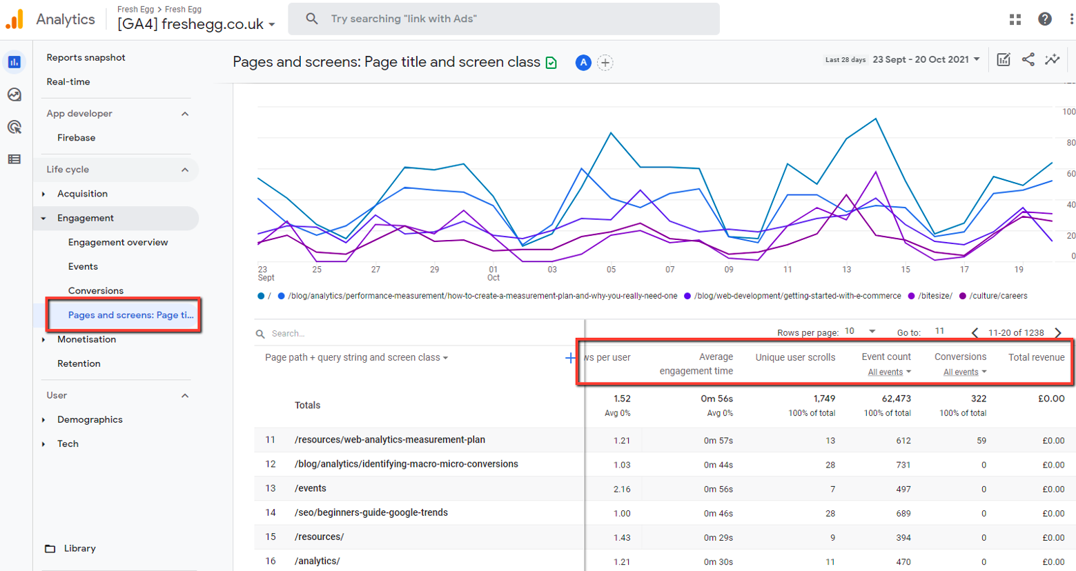Open the Real-time report
This screenshot has width=1076, height=571.
[68, 81]
